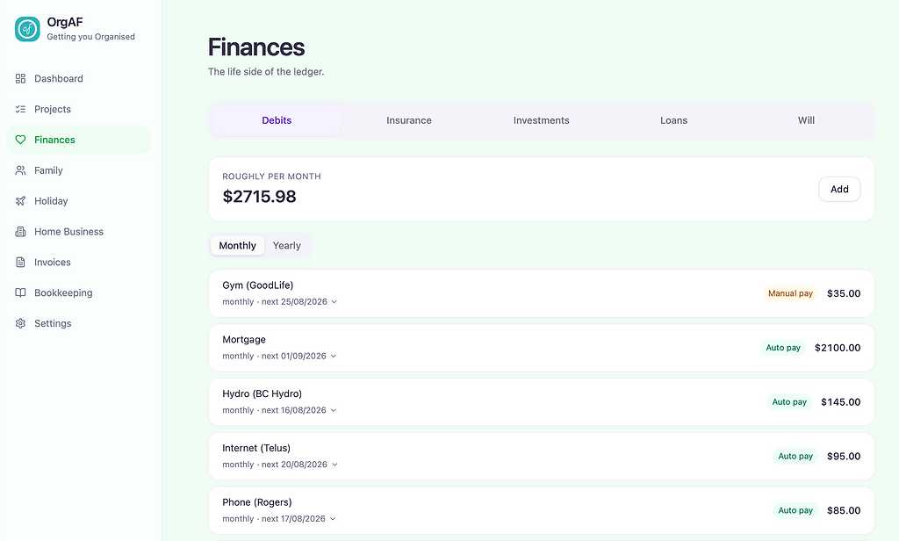
Task: Switch to the Insurance tab
Action: (409, 120)
